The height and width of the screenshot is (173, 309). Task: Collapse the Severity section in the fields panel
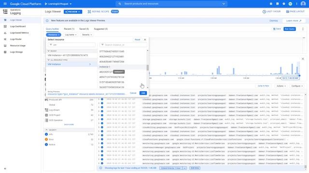46,130
